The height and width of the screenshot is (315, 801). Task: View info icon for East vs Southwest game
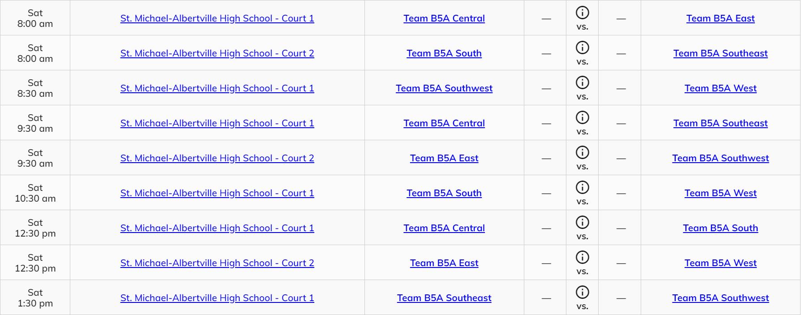coord(582,152)
